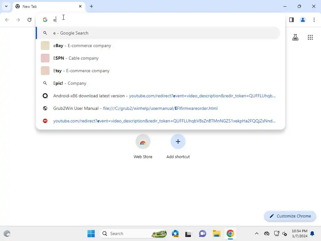Viewport: 321px width, 241px height.
Task: Click the taskbar Search box
Action: (133, 233)
